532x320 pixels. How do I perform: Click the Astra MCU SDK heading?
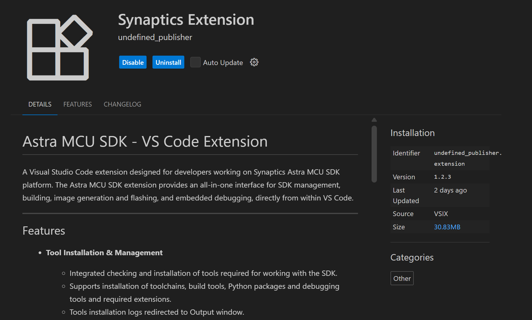click(145, 142)
